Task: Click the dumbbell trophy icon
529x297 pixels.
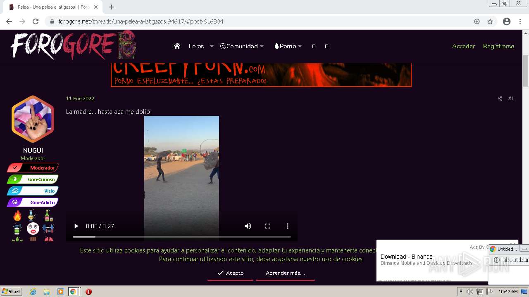Action: [x=48, y=228]
